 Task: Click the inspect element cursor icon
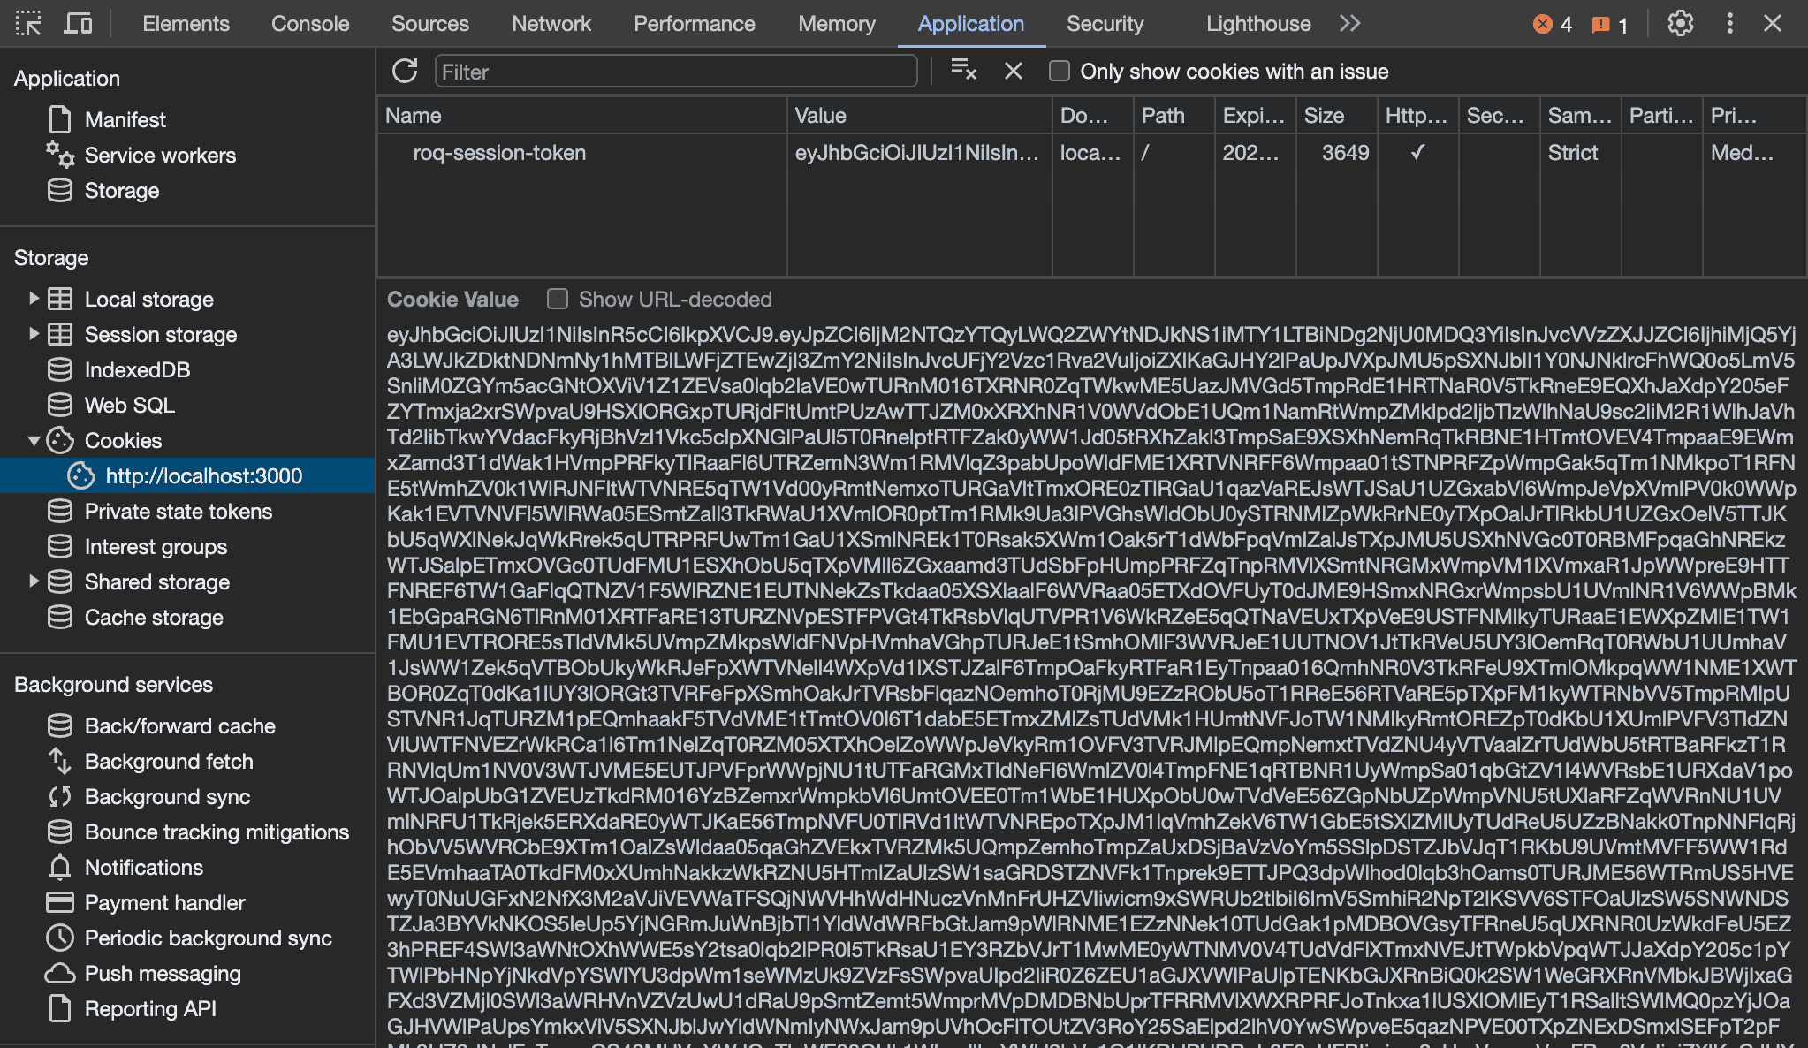pos(28,22)
